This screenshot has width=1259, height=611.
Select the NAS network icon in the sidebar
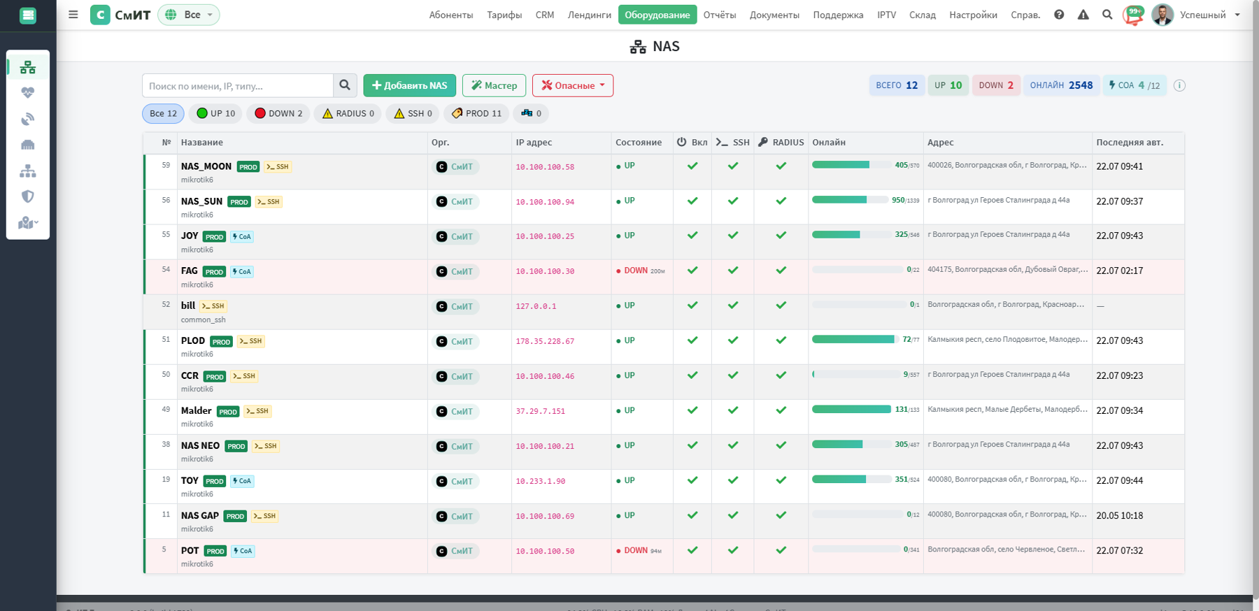coord(28,67)
